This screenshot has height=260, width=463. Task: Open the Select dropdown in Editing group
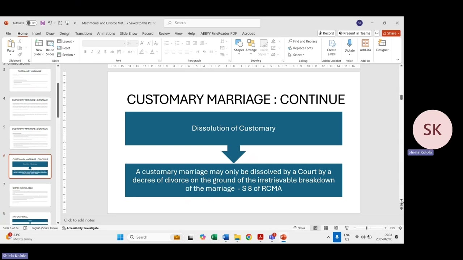click(297, 55)
